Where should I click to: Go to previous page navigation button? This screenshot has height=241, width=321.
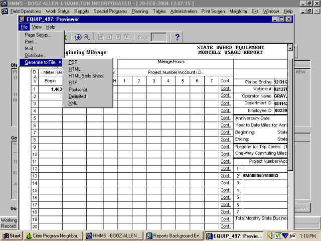[110, 37]
